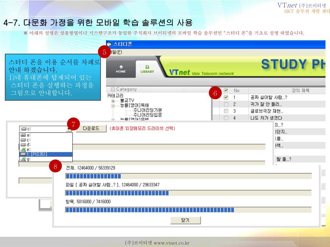Screen dimensions: 330x247
Task: Click the 스터디폰 title bar app icon
Action: point(109,44)
